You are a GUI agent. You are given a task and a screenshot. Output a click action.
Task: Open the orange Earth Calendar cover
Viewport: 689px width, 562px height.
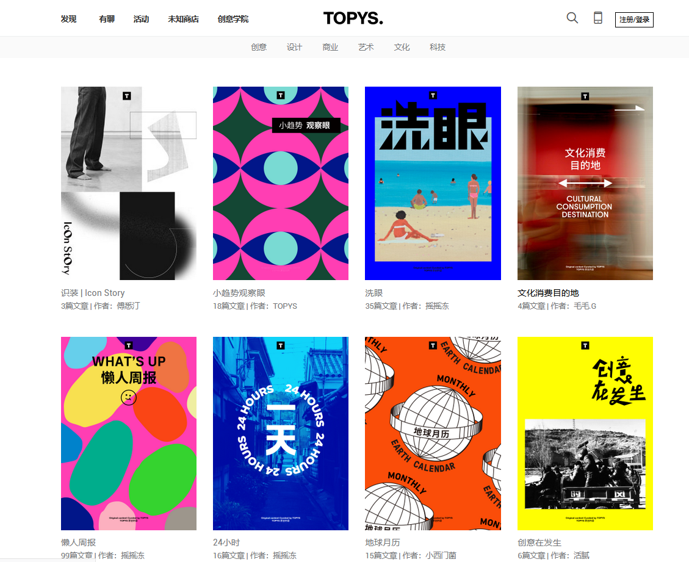(433, 434)
